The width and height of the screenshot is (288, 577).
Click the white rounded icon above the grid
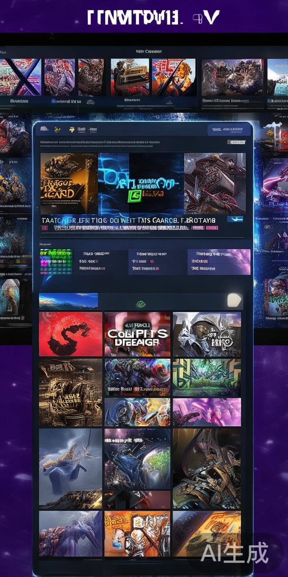coord(234,300)
